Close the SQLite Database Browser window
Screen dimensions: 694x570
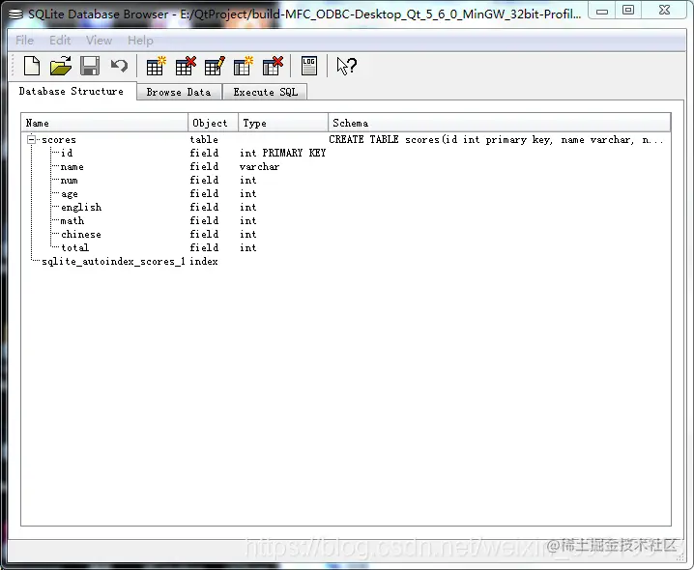(664, 11)
